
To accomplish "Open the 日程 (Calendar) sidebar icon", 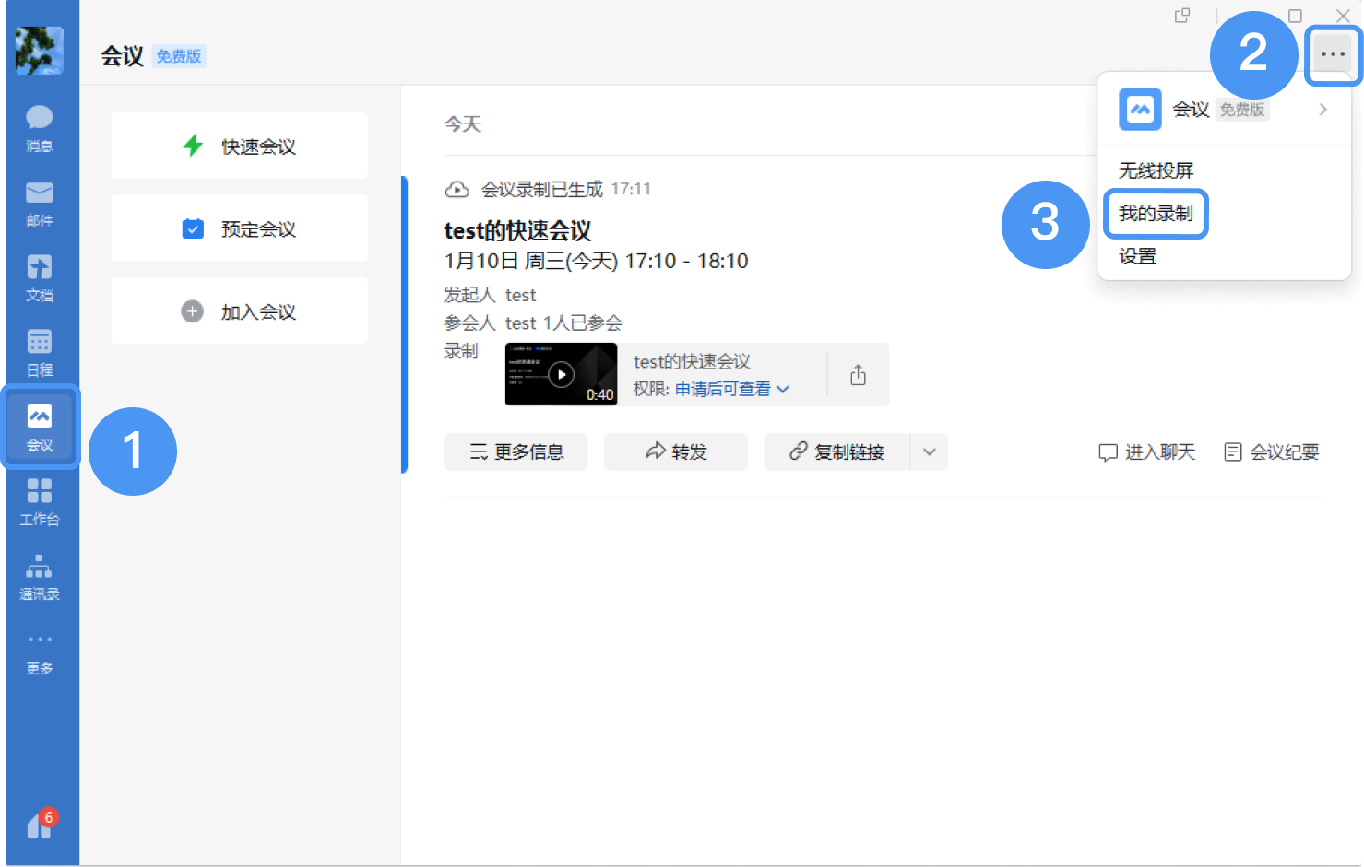I will click(x=40, y=351).
